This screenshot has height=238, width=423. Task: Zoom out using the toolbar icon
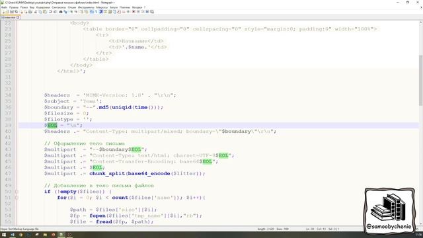pos(76,12)
